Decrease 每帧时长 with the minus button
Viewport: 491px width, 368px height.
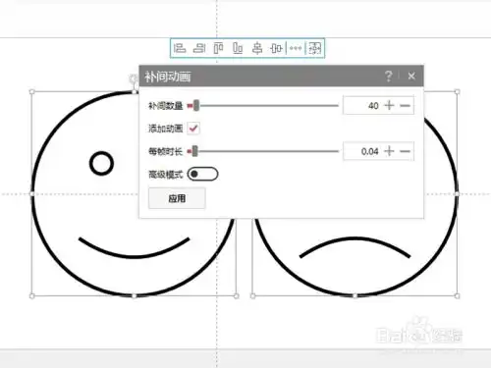point(405,151)
